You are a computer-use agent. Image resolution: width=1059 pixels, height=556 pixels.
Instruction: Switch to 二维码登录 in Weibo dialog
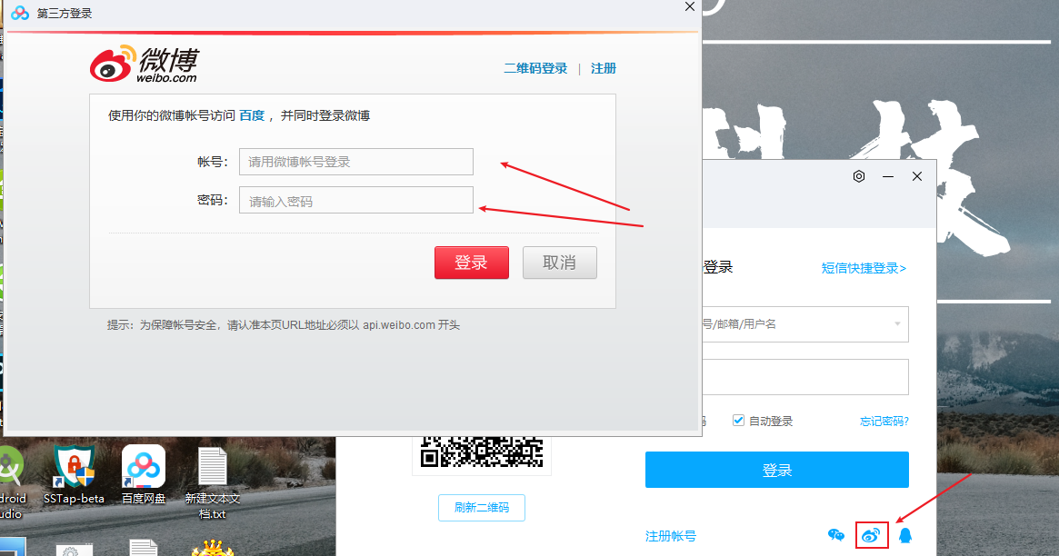(535, 69)
